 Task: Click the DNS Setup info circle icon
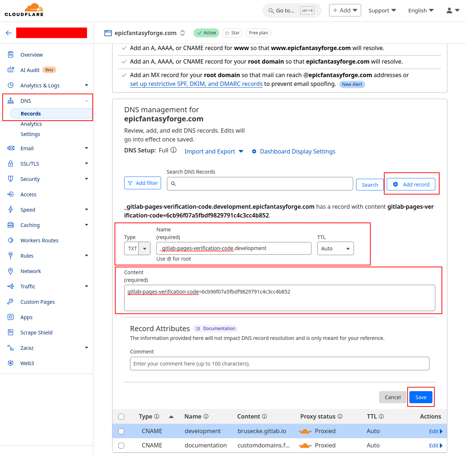(x=173, y=150)
